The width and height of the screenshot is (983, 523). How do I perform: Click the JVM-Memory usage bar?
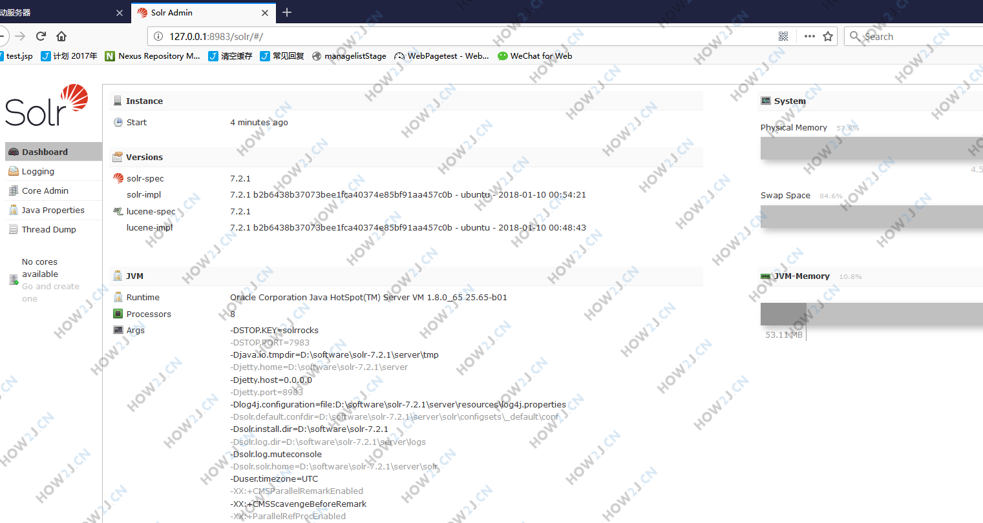(x=872, y=314)
